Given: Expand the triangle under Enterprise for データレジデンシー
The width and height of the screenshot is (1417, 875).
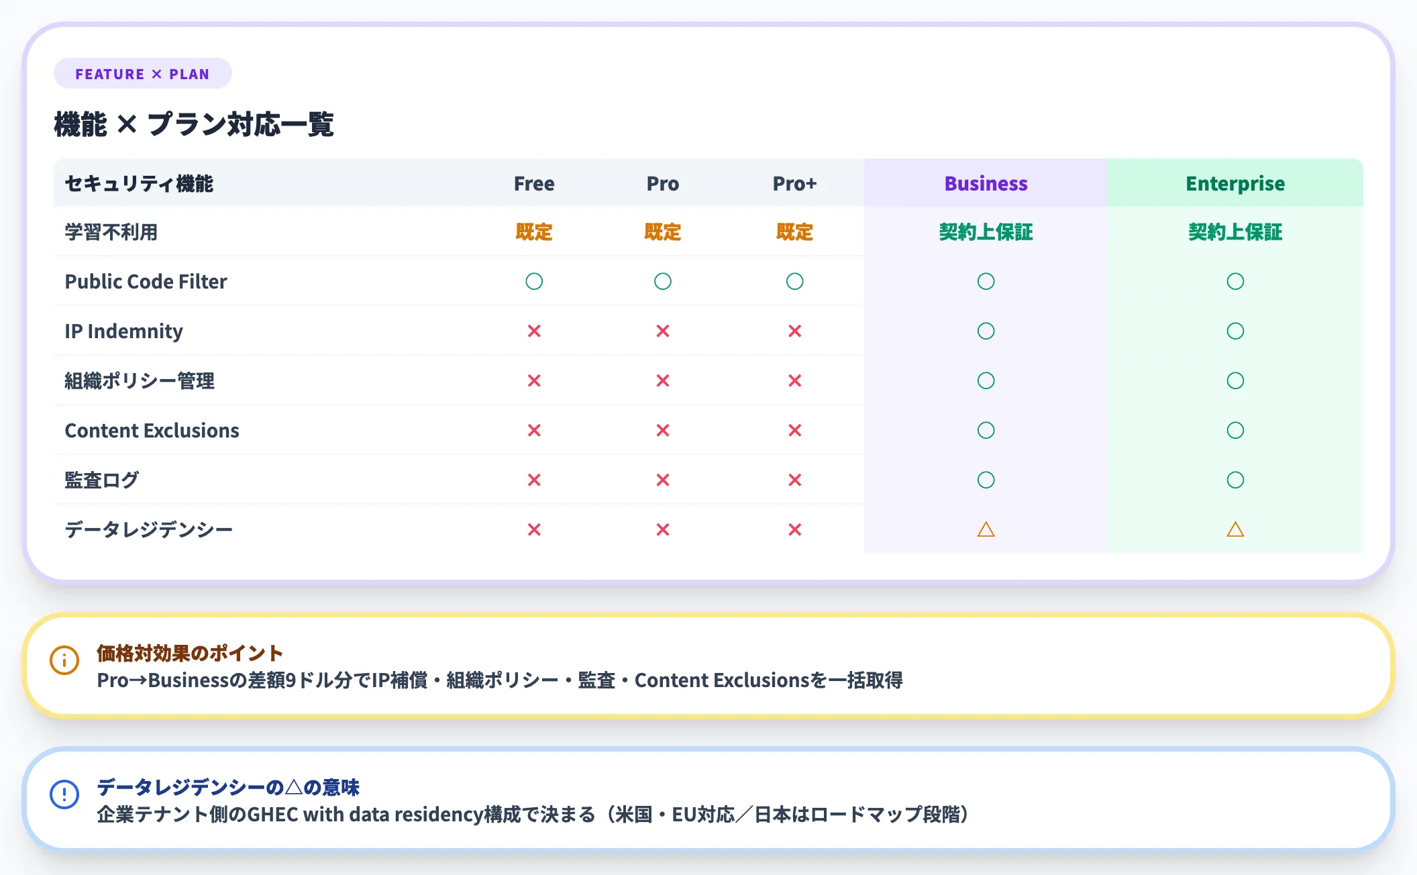Looking at the screenshot, I should click(x=1235, y=529).
